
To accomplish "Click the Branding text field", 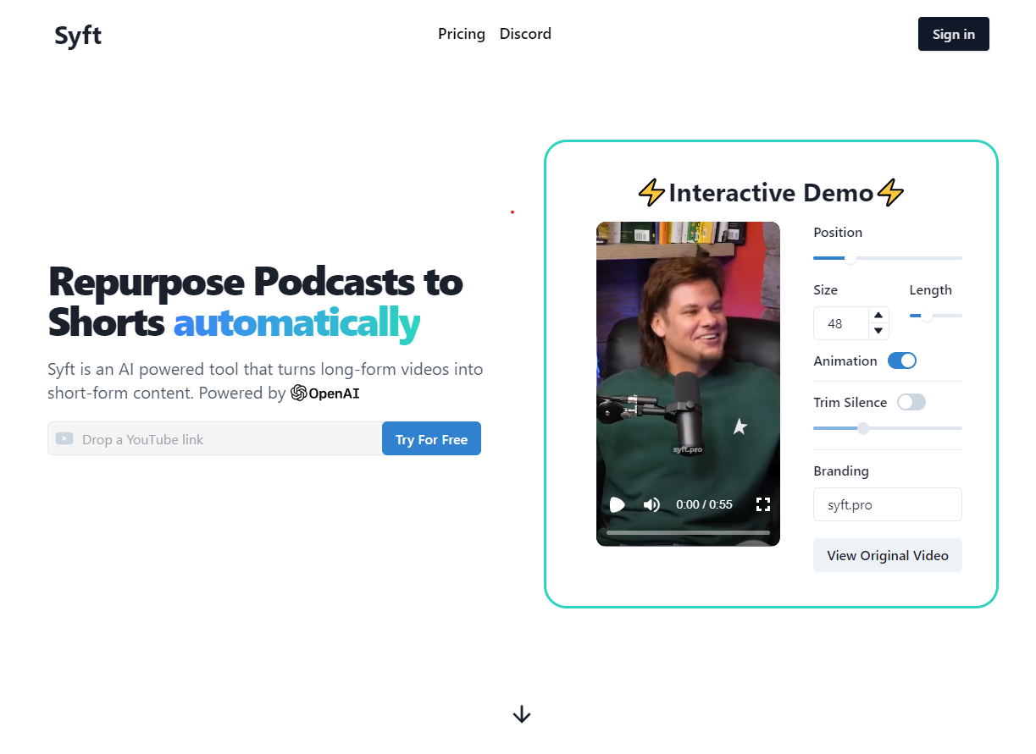I will tap(887, 504).
